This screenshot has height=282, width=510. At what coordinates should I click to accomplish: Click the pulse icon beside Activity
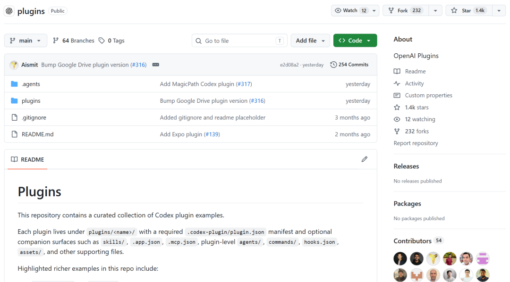coord(397,83)
